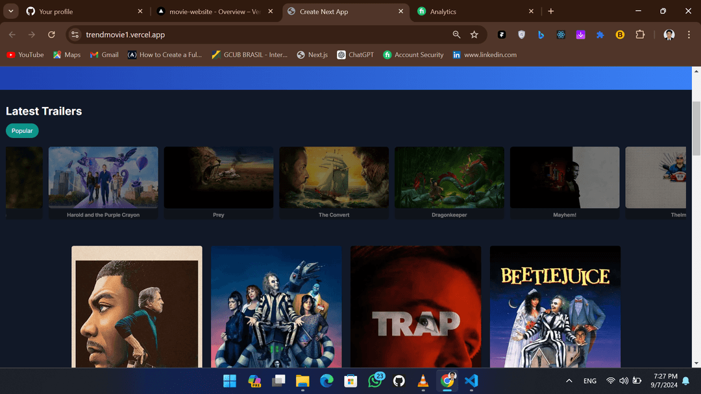Open the TRAP movie poster
701x394 pixels.
pos(416,307)
